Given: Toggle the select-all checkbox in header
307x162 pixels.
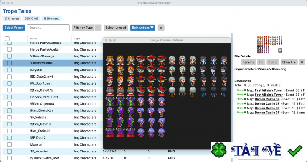Looking at the screenshot, I should [7, 39].
